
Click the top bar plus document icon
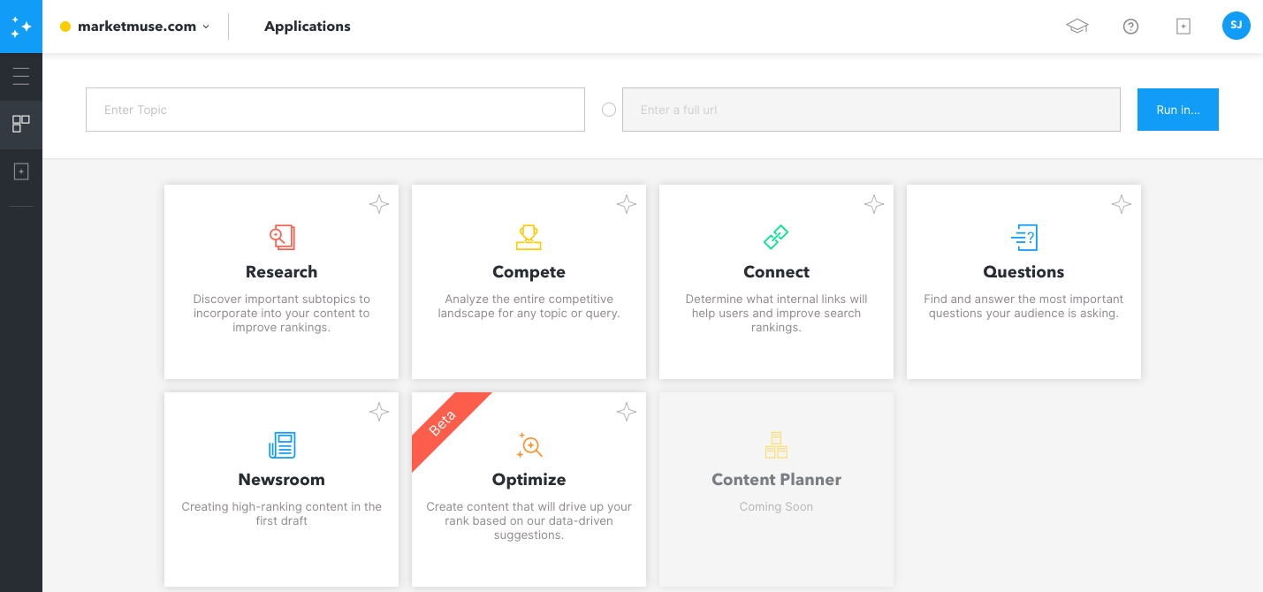coord(1183,27)
